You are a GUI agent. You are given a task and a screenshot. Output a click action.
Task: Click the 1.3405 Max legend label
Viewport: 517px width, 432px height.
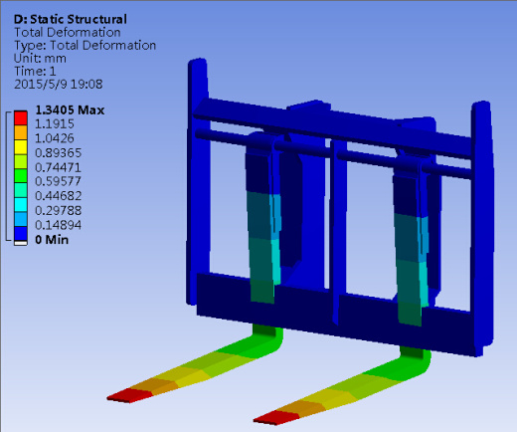(x=70, y=109)
